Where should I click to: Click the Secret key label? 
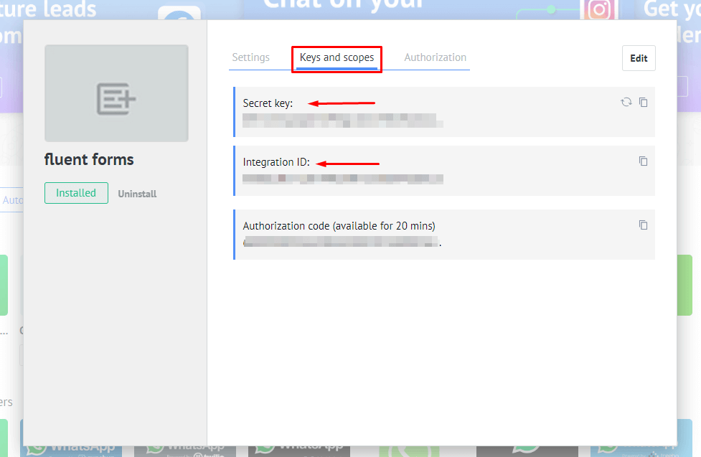[268, 103]
